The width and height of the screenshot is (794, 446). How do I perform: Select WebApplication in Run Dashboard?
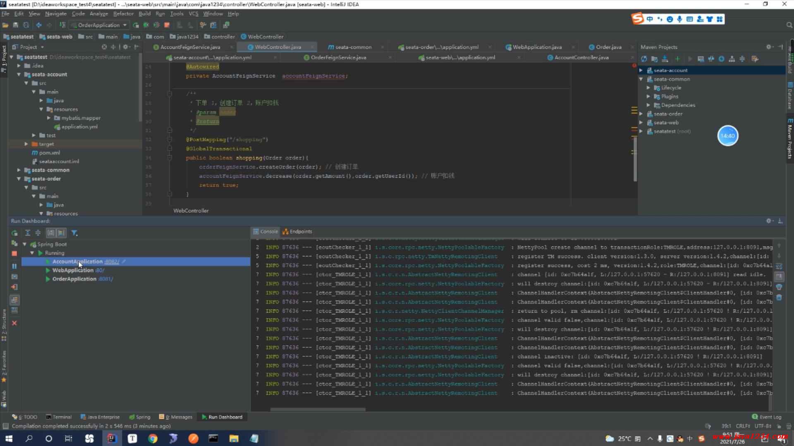73,270
